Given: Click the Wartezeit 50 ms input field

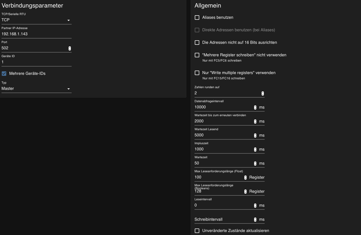Looking at the screenshot, I should 223,163.
